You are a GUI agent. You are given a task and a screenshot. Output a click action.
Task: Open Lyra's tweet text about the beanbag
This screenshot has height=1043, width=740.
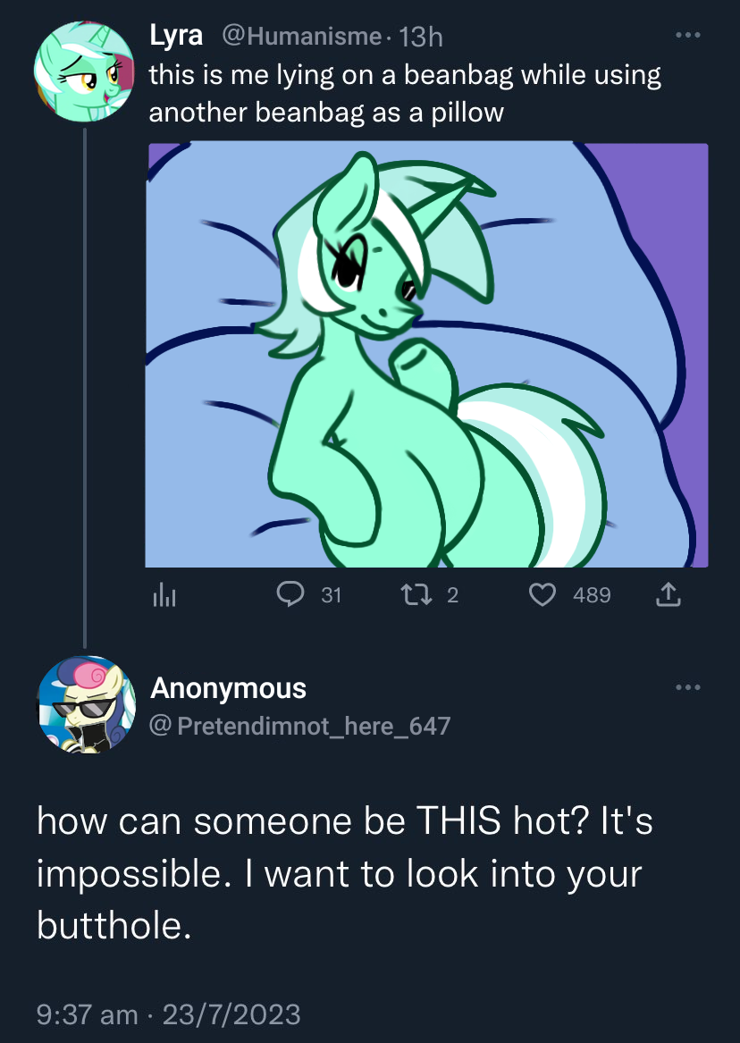(x=404, y=94)
